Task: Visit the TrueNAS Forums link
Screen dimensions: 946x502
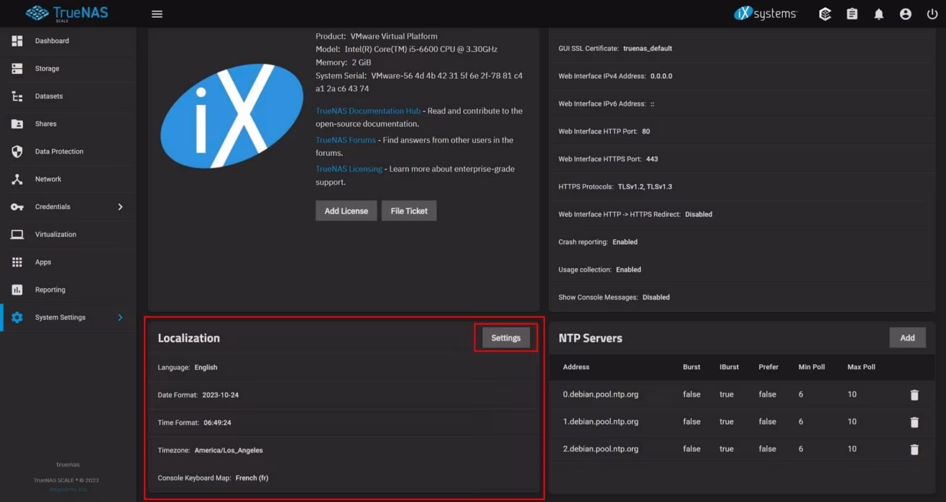Action: [346, 140]
